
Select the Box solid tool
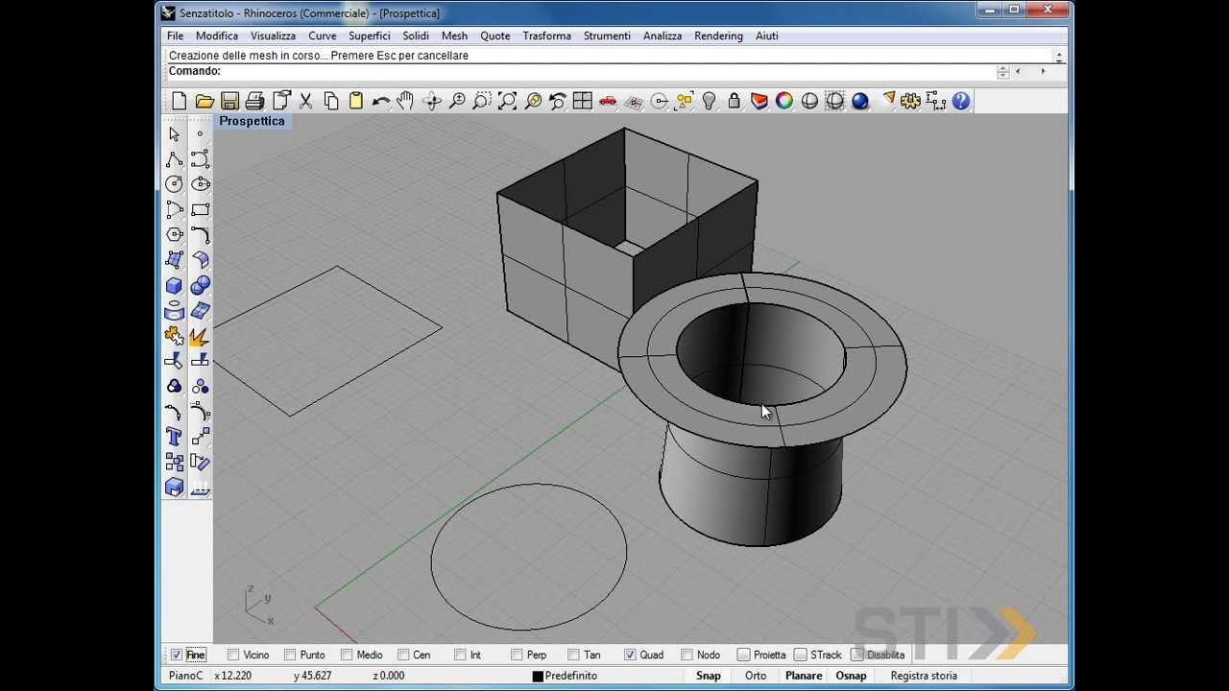tap(174, 286)
